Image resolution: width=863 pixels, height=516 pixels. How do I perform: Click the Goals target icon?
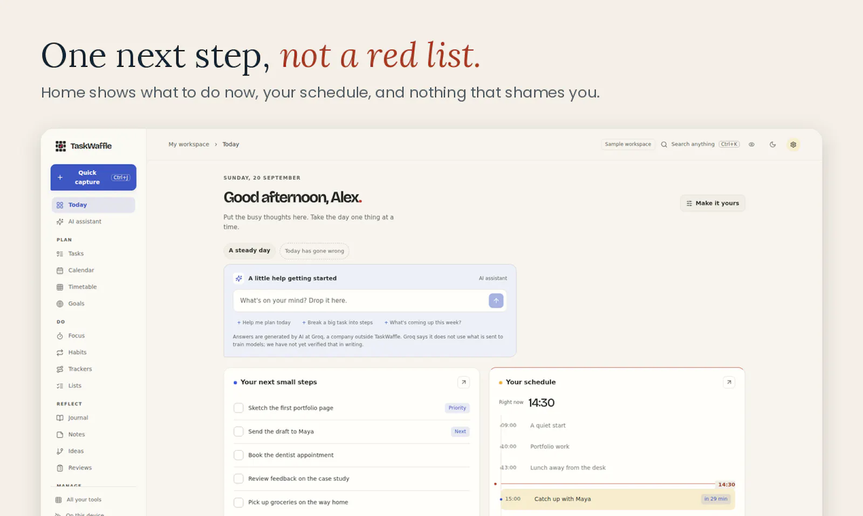pyautogui.click(x=60, y=304)
